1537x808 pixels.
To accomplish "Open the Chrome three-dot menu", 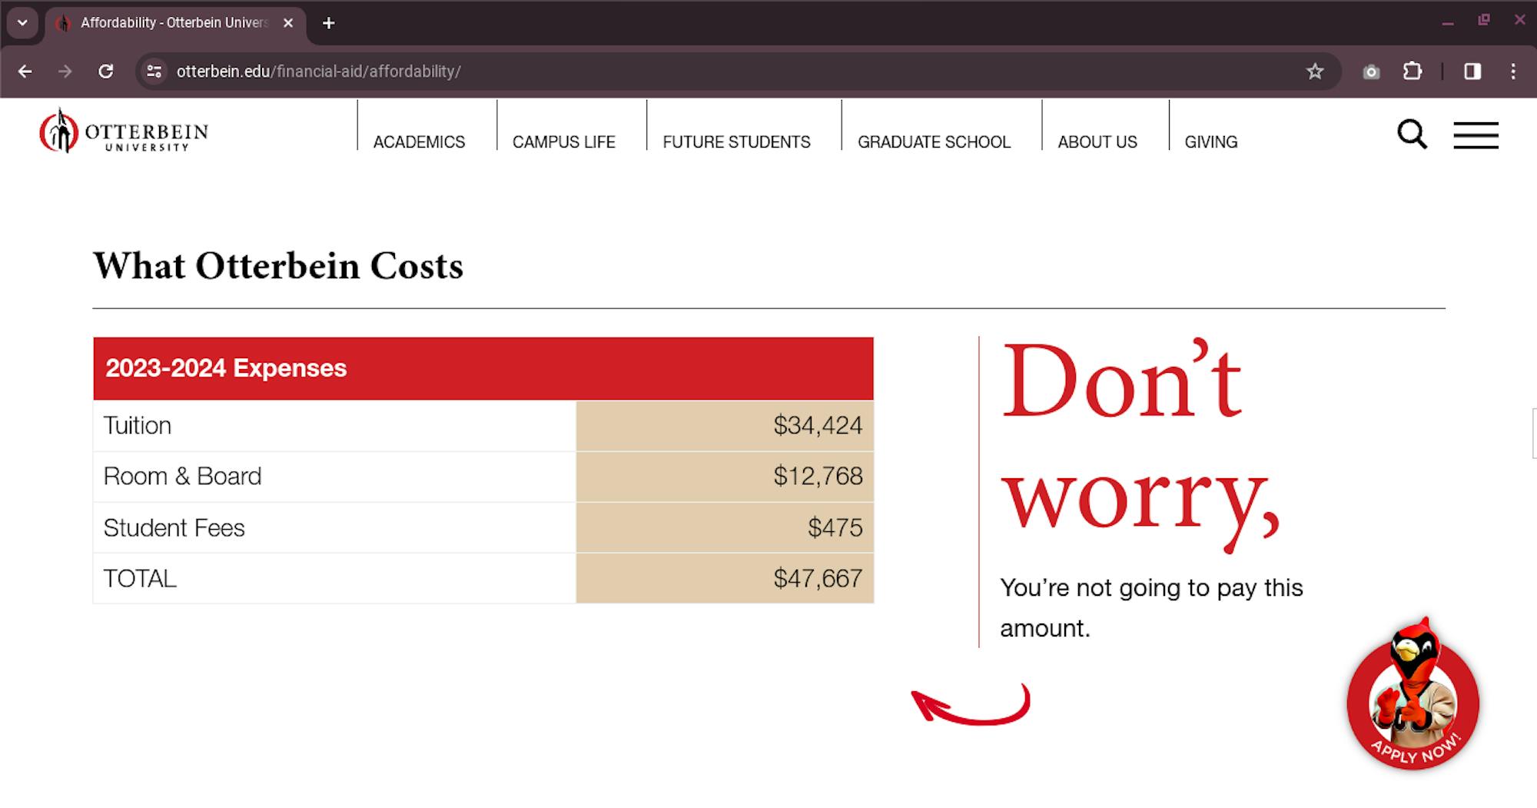I will pyautogui.click(x=1512, y=71).
